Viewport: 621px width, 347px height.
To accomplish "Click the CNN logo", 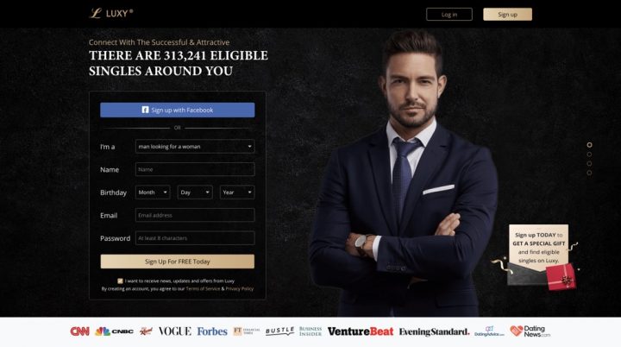I will (x=80, y=331).
